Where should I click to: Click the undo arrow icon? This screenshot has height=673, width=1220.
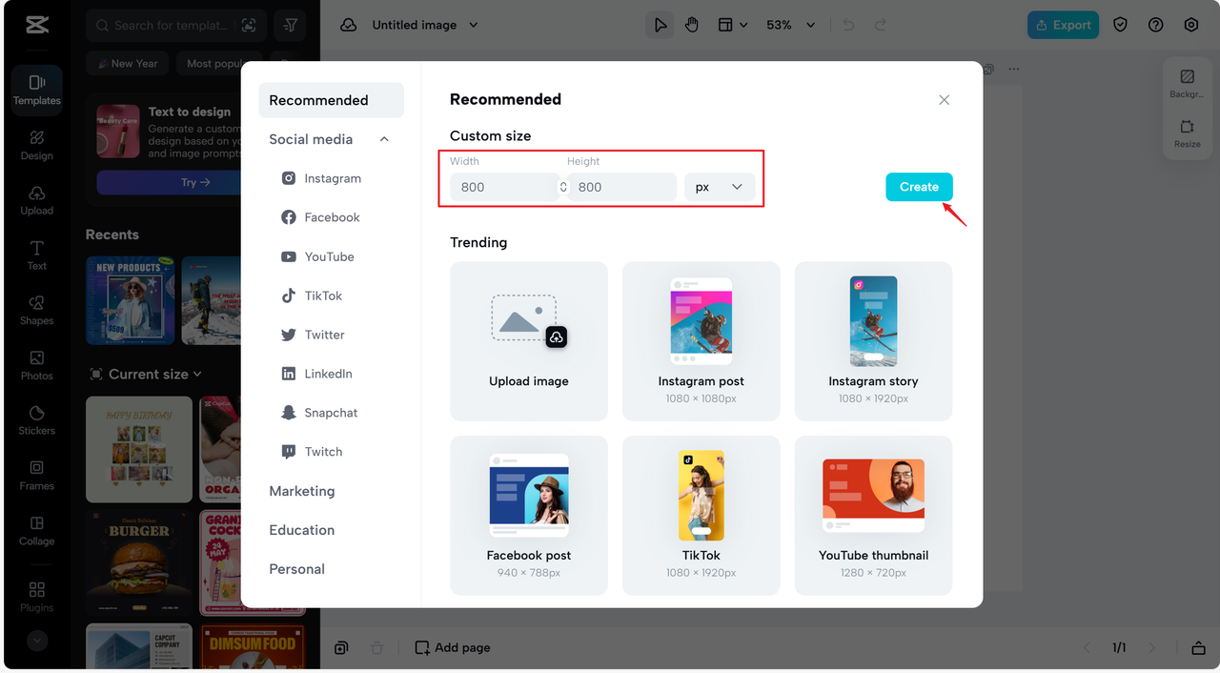(849, 25)
